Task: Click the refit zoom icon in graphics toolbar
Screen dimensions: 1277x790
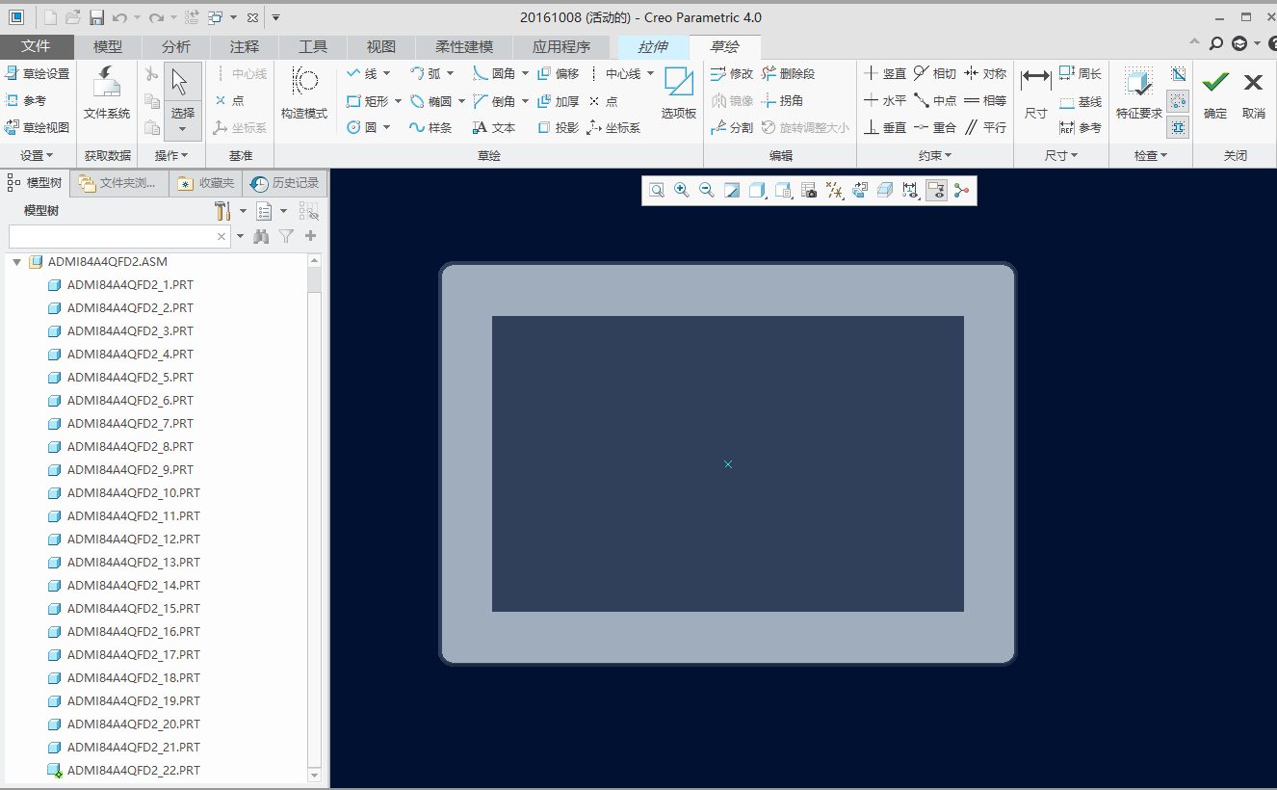Action: pyautogui.click(x=657, y=191)
